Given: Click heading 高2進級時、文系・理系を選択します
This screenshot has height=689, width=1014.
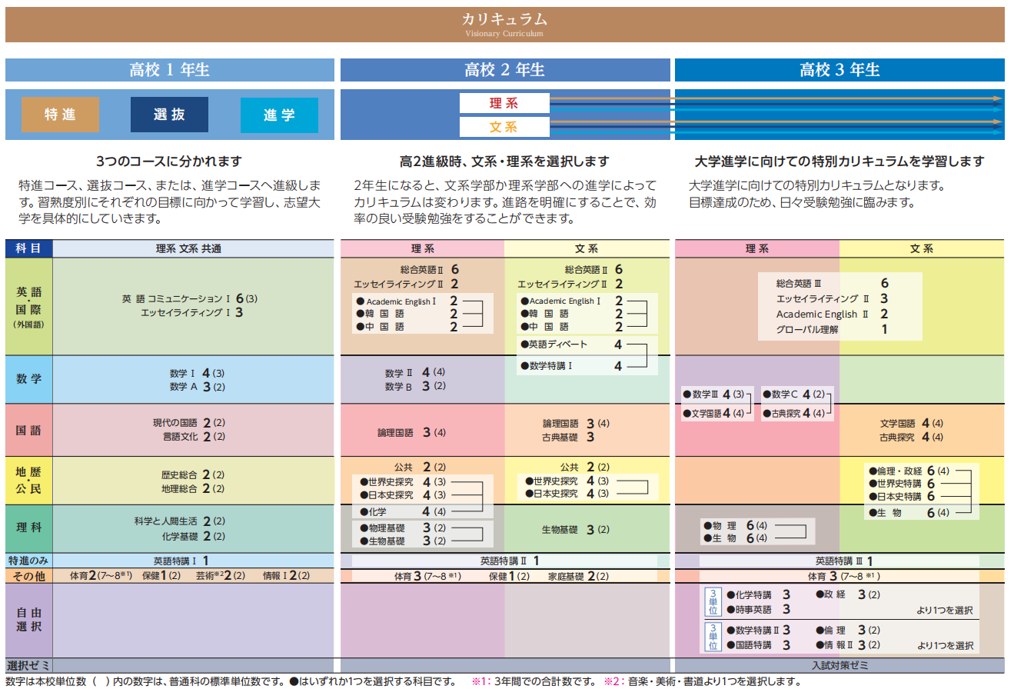Looking at the screenshot, I should 504,161.
